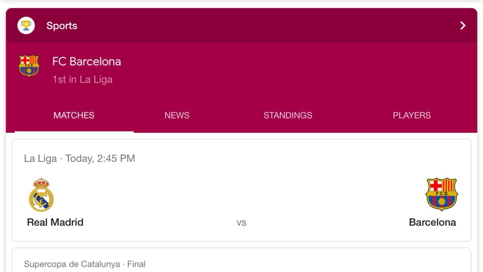Image resolution: width=483 pixels, height=272 pixels.
Task: Open the Barcelona team name in match card
Action: pos(432,222)
